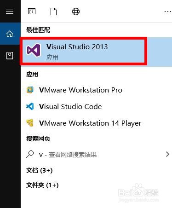Viewport: 172px width, 208px height.
Task: Open the hamburger menu icon
Action: [10, 12]
